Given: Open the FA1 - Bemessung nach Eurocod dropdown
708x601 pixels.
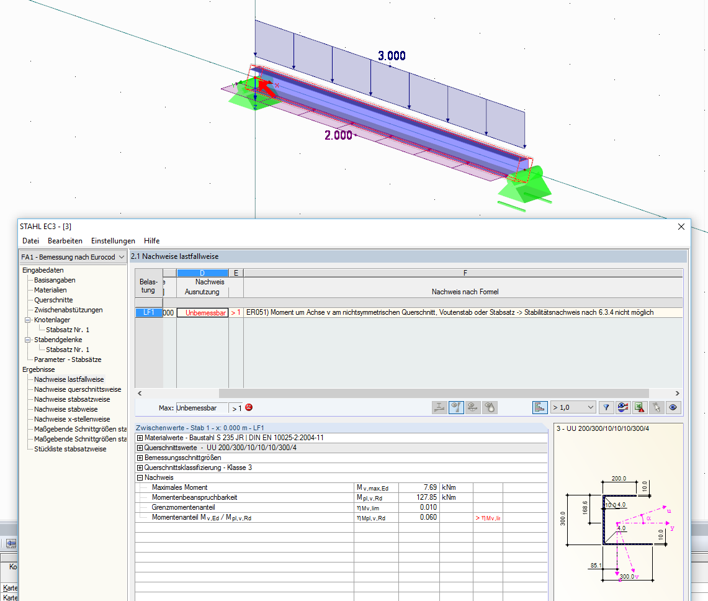Looking at the screenshot, I should 73,256.
